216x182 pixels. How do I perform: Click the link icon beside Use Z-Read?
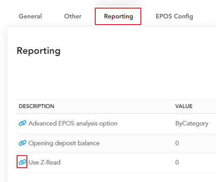pyautogui.click(x=22, y=162)
